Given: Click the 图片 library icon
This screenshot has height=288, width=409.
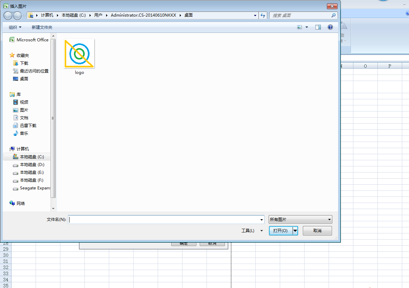Looking at the screenshot, I should tap(16, 110).
